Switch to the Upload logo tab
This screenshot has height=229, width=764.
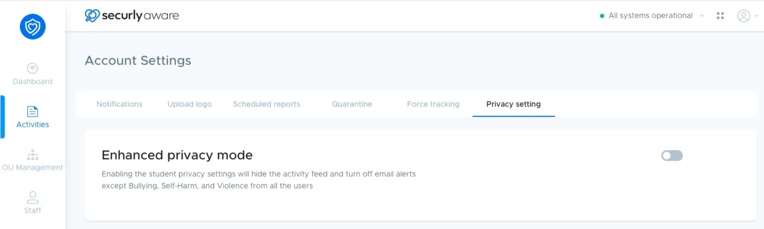(x=190, y=104)
